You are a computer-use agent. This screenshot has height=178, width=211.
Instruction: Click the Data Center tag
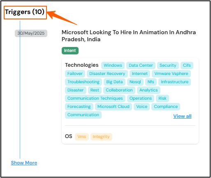coord(141,66)
